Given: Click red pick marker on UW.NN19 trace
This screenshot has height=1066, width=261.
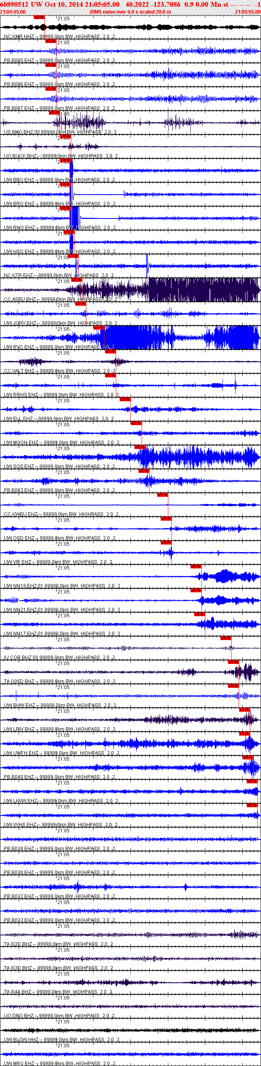Looking at the screenshot, I should coord(196,566).
